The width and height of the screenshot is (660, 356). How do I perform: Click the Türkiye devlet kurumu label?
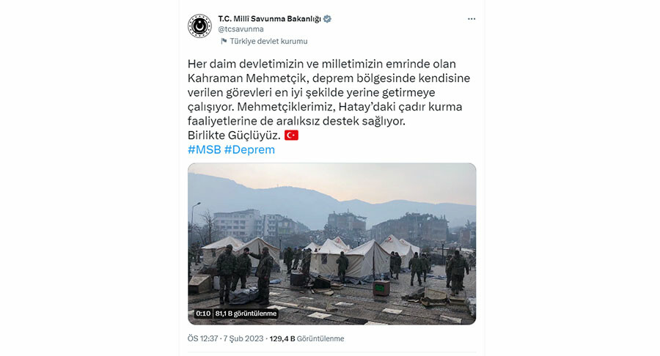pyautogui.click(x=268, y=41)
